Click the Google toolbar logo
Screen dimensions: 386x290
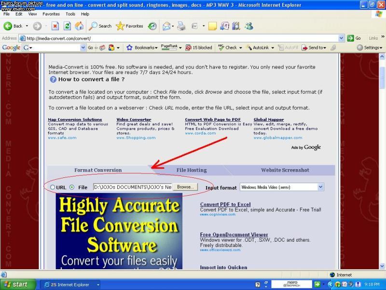tap(11, 47)
